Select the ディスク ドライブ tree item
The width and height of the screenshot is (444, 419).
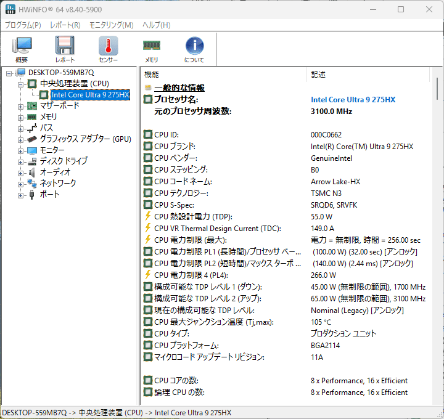[x=64, y=161]
